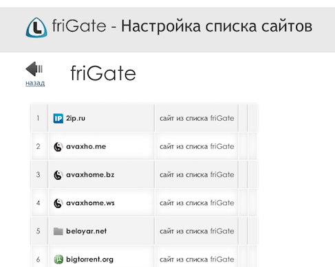Click the back arrow icon

34,69
